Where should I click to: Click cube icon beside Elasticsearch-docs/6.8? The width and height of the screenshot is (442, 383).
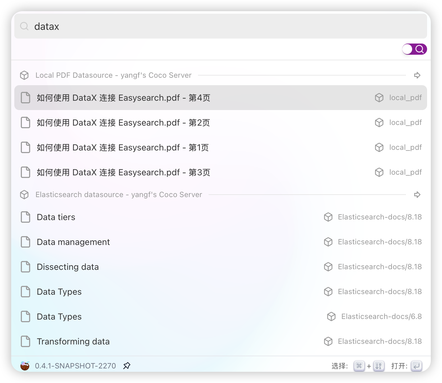331,316
